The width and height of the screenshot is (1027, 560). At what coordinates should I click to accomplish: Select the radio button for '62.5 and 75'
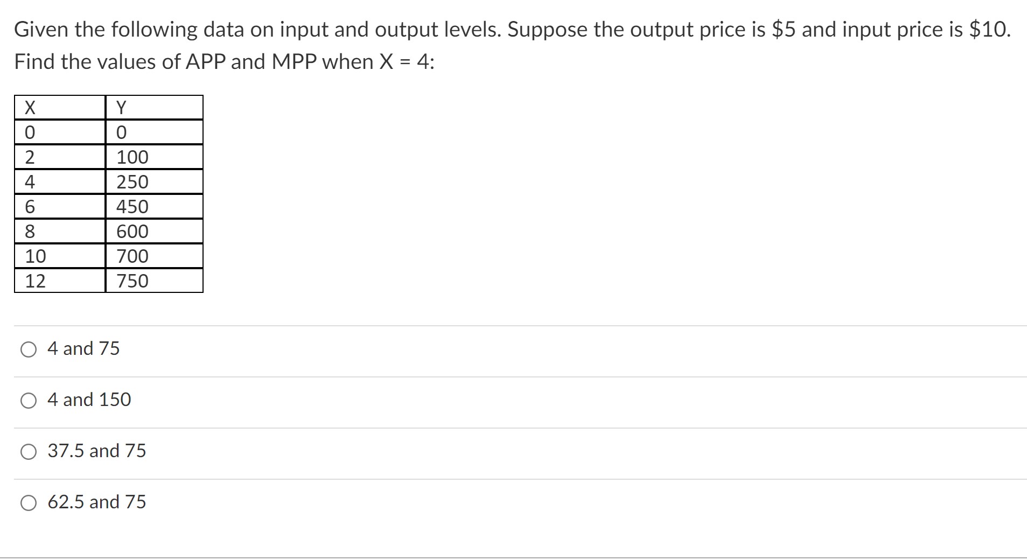[x=28, y=503]
